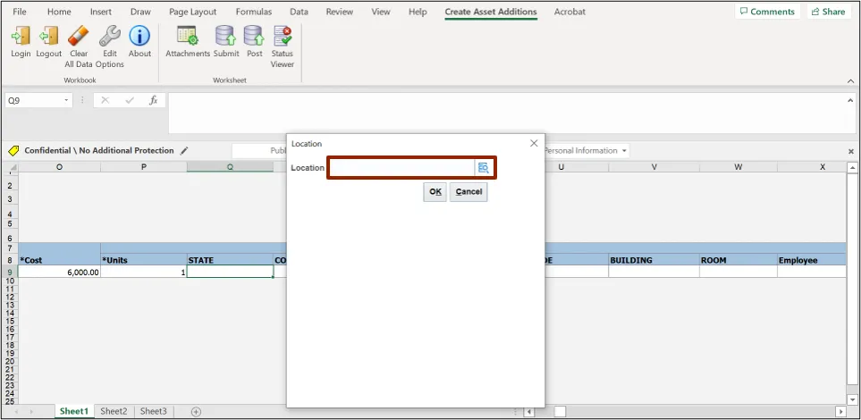Switch to the Sheet2 tab
Image resolution: width=861 pixels, height=420 pixels.
pos(114,411)
